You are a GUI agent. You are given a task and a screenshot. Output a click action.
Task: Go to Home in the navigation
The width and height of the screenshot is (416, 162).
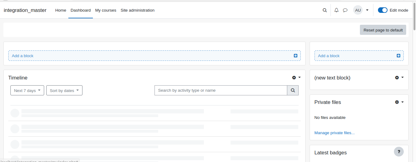[x=61, y=10]
